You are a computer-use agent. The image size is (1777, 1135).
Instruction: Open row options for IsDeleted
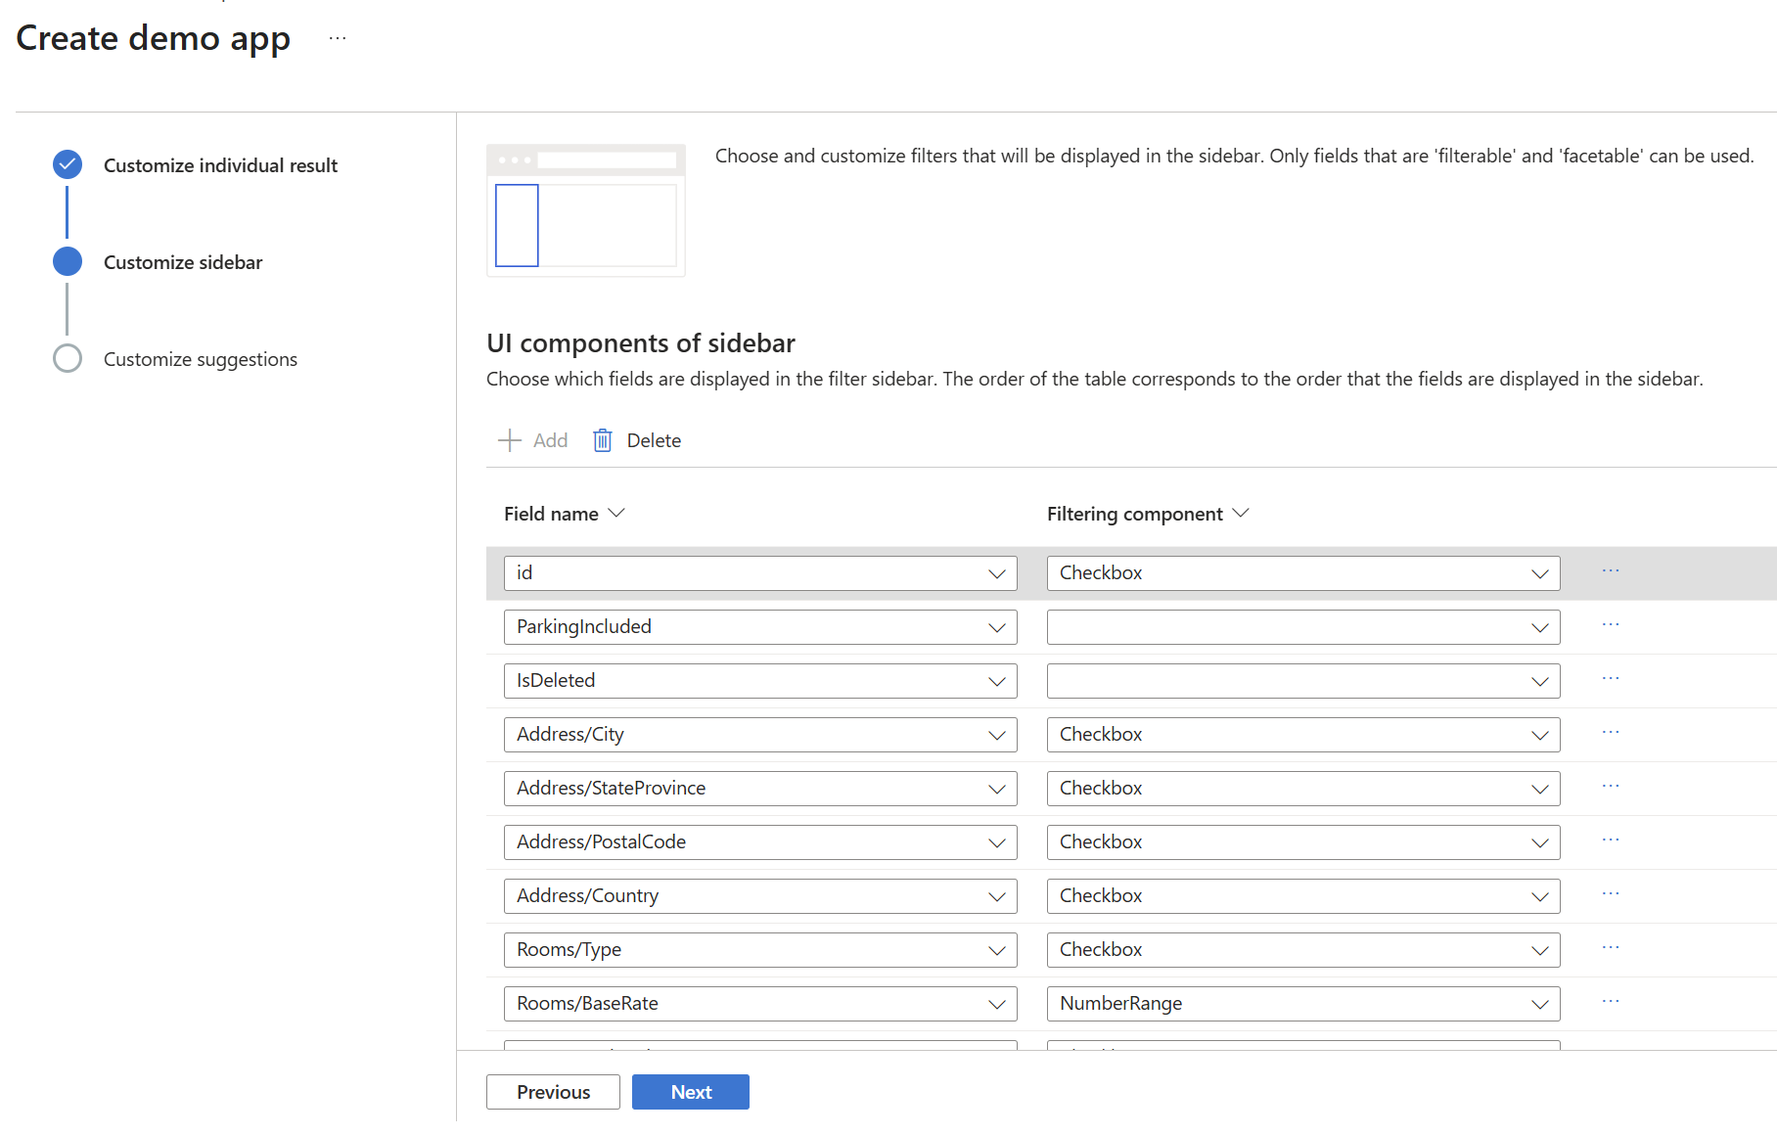(1611, 678)
